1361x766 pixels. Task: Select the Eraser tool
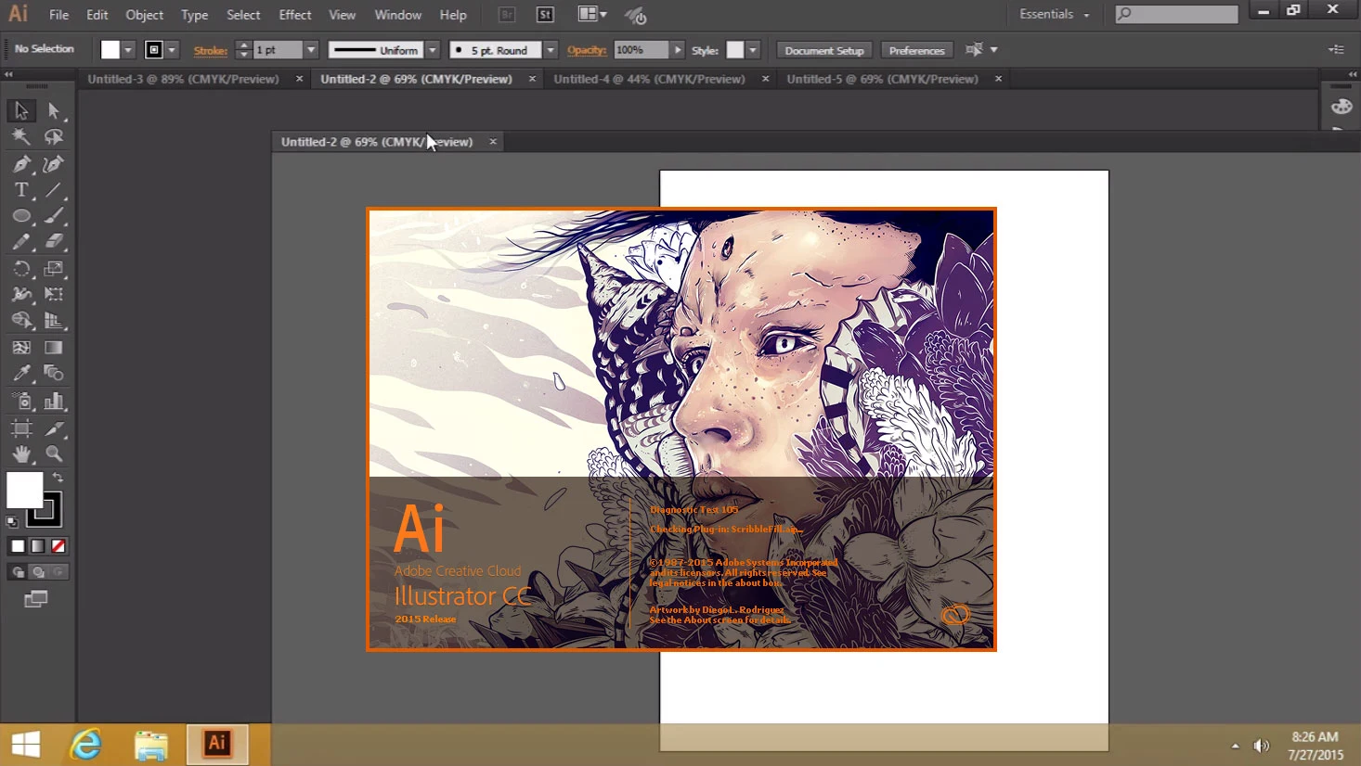pyautogui.click(x=54, y=242)
